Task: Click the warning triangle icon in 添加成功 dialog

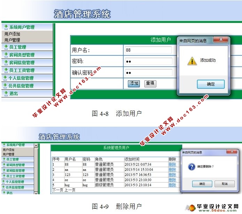Action: (192, 61)
